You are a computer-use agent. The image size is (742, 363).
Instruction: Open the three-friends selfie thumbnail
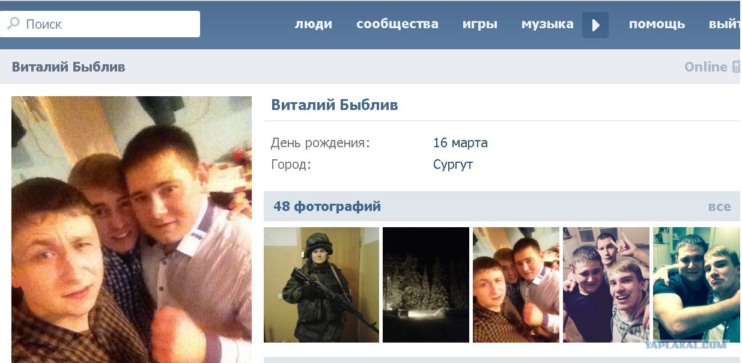point(516,285)
